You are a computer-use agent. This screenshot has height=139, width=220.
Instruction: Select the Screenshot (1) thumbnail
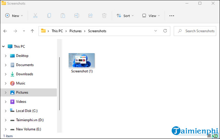tap(82, 60)
